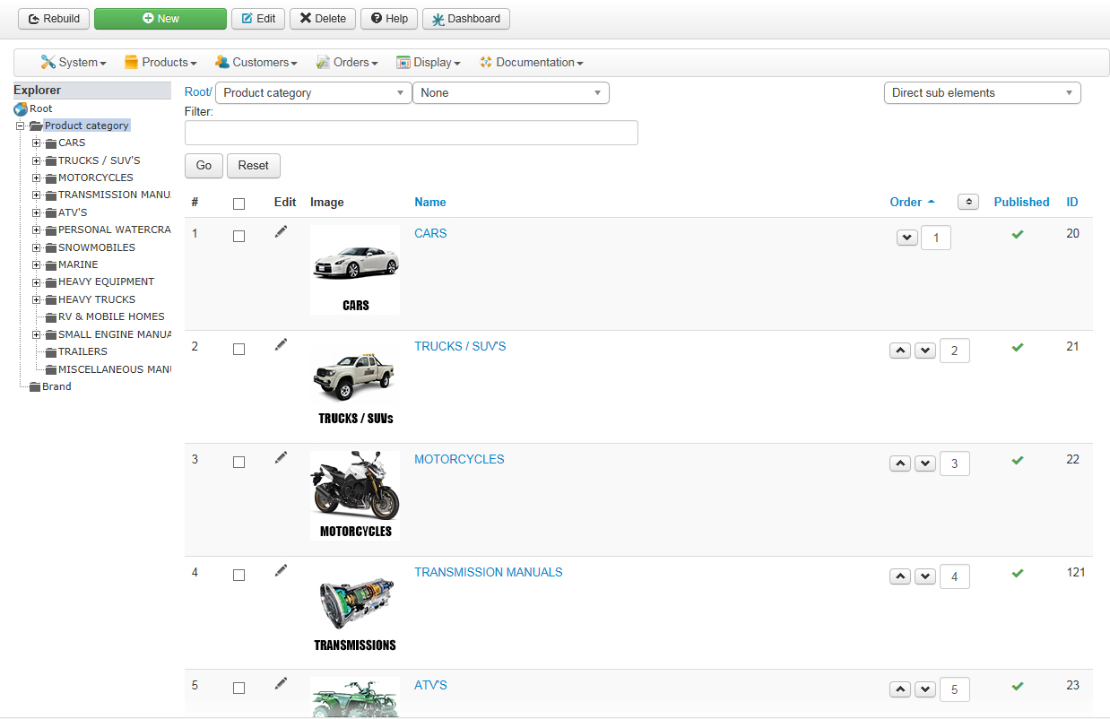The image size is (1110, 719).
Task: Move TRANSMISSION MANUALS down in order
Action: (925, 576)
